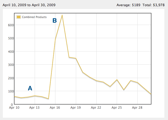Image resolution: width=168 pixels, height=120 pixels.
Task: Click the line's final point on Apr 30
Action: click(x=151, y=94)
